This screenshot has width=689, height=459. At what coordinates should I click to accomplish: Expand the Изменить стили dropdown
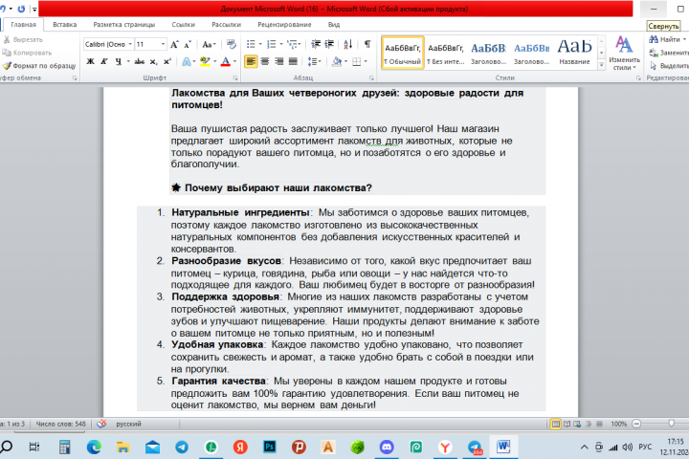(x=624, y=53)
